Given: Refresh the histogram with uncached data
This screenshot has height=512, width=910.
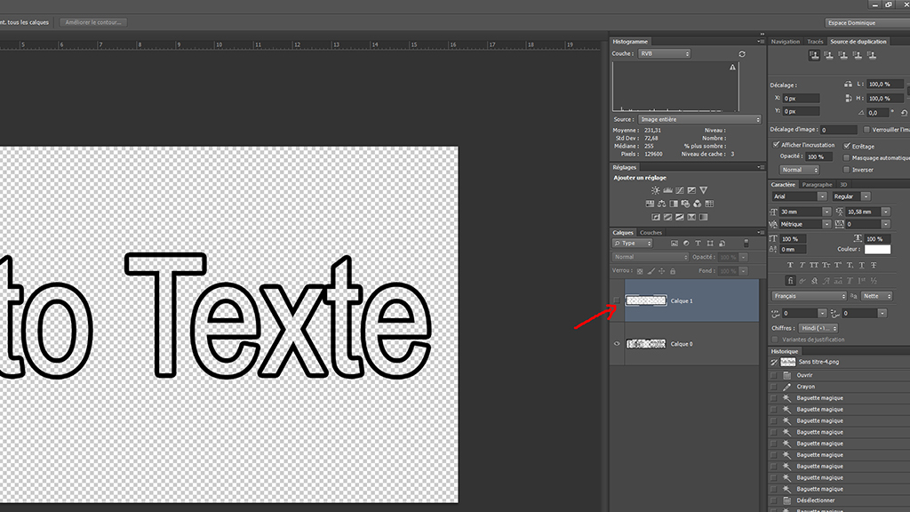Looking at the screenshot, I should (742, 54).
